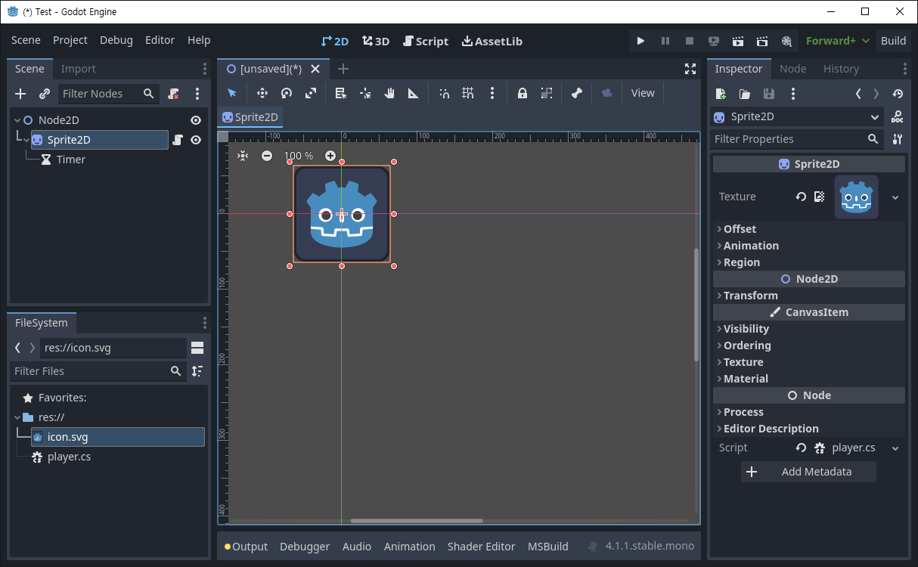Run the current scene

[738, 41]
